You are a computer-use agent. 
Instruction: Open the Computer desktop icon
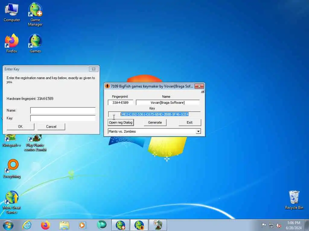point(12,13)
